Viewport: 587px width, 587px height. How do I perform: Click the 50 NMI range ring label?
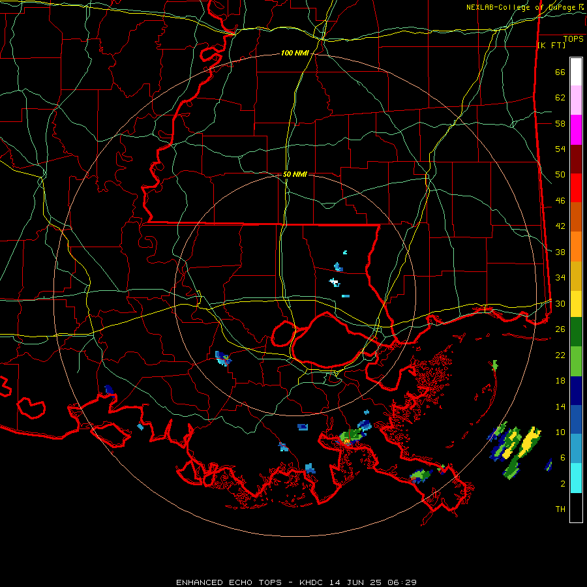(x=295, y=174)
